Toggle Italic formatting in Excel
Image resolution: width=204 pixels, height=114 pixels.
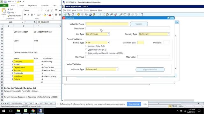[28, 15]
